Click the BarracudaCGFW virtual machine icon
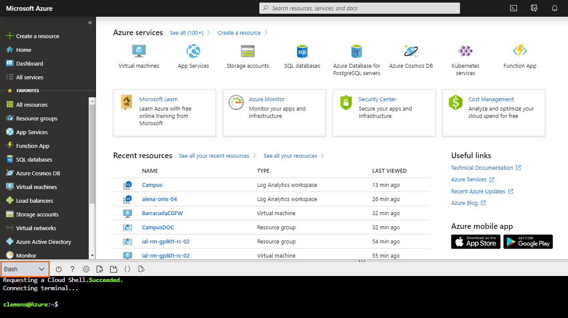 (127, 213)
